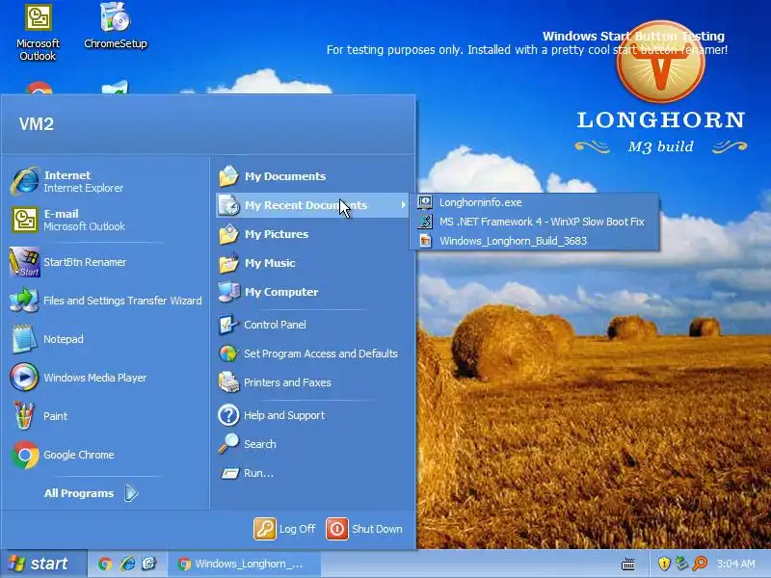Open the on-screen keyboard tray icon

click(x=628, y=564)
